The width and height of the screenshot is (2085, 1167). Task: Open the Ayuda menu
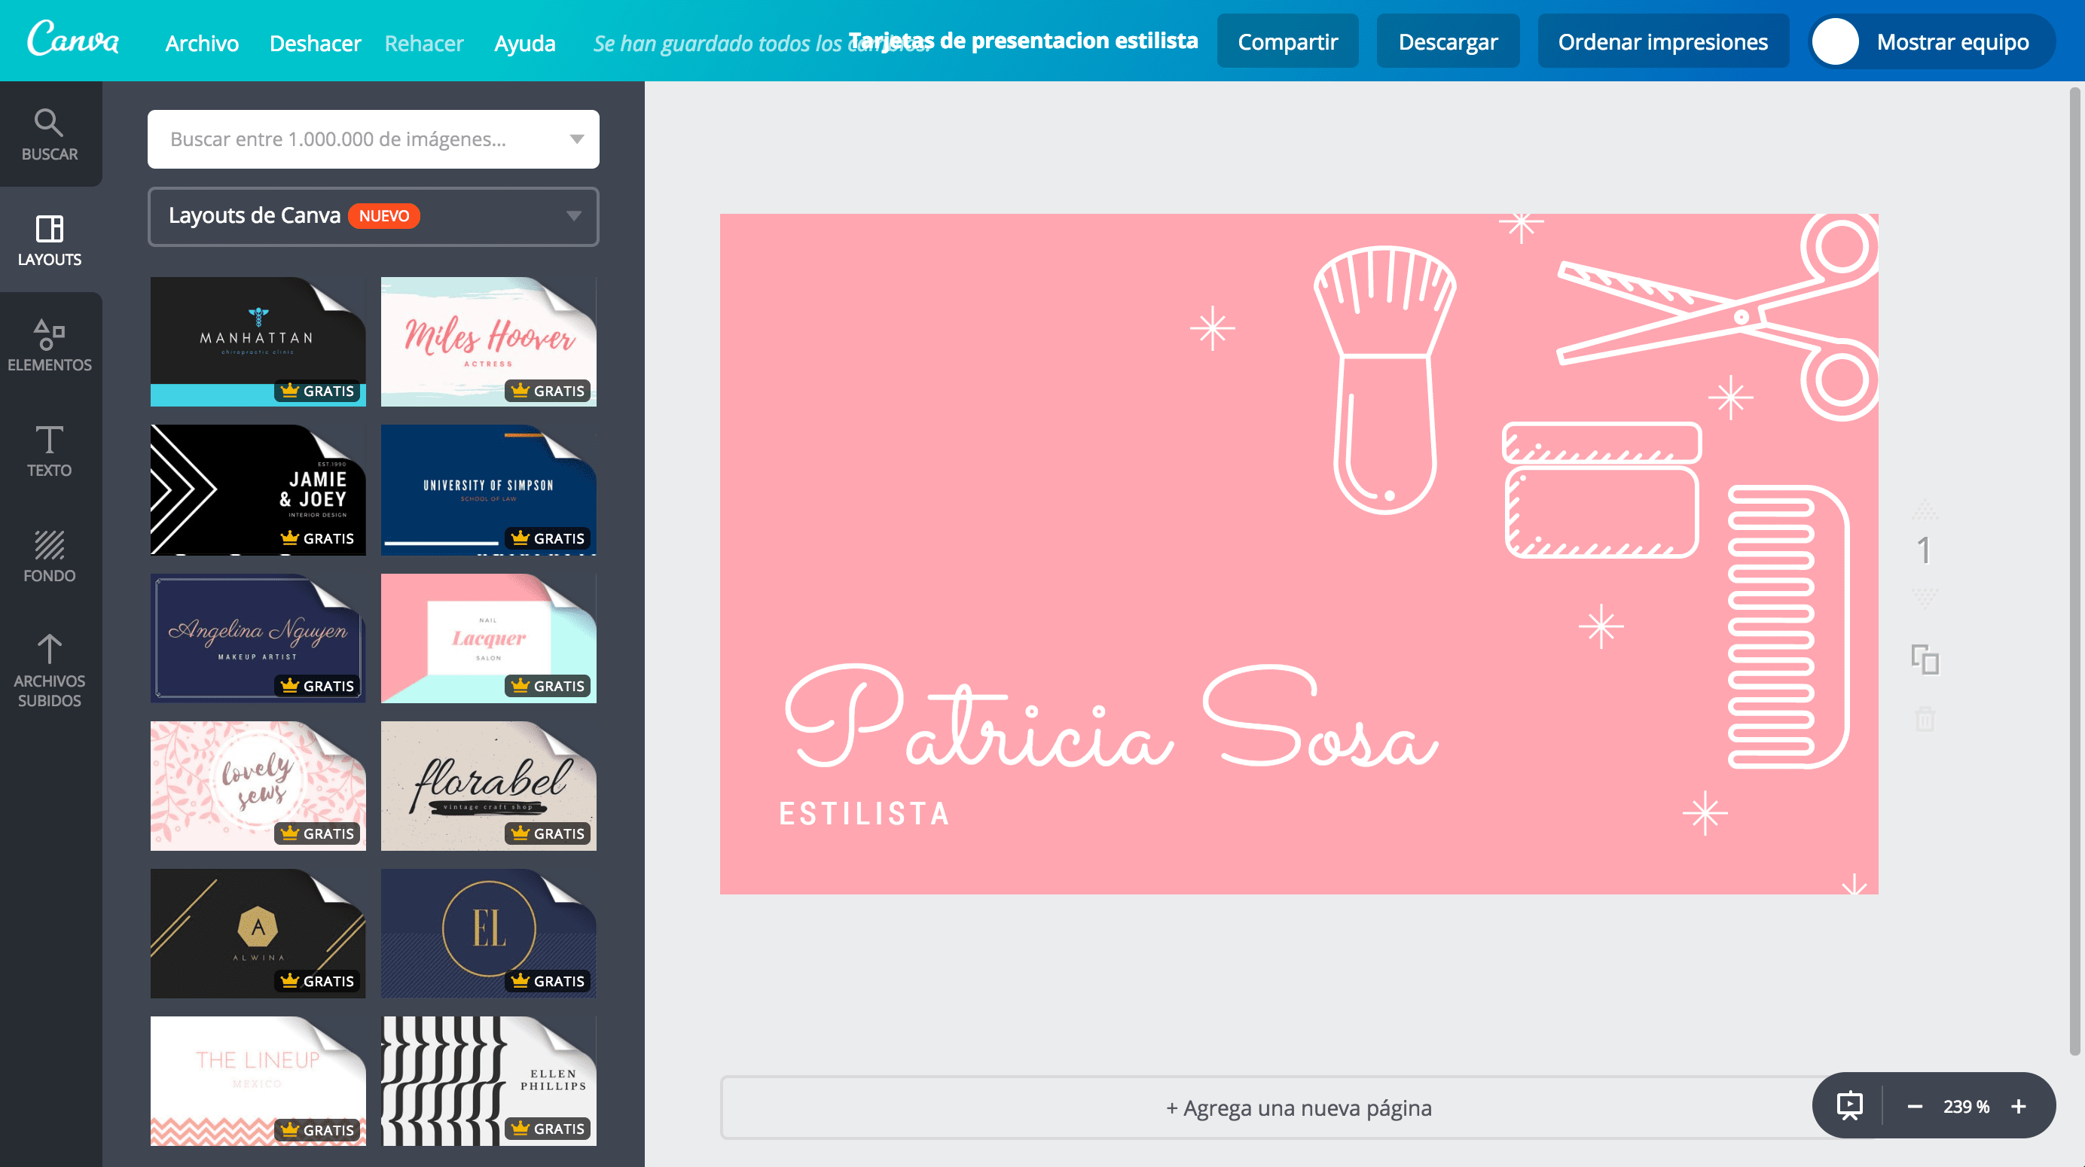[x=524, y=43]
